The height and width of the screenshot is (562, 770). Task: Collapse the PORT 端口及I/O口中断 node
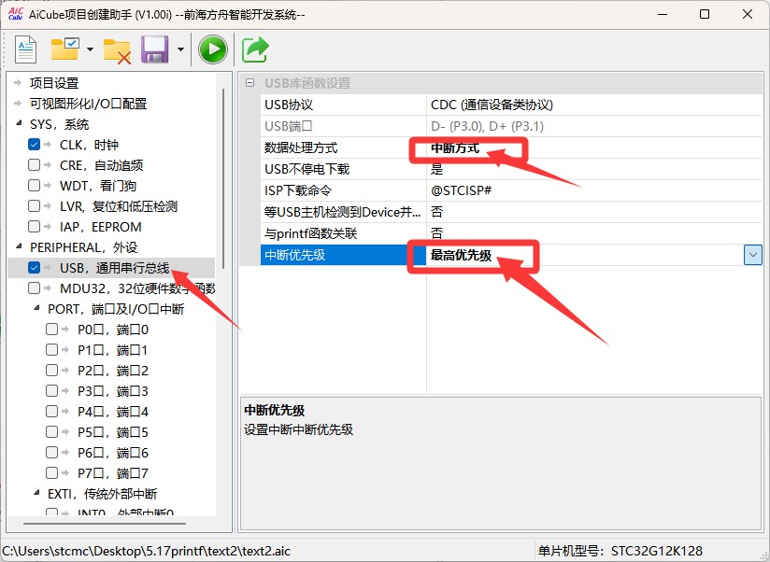coord(36,308)
